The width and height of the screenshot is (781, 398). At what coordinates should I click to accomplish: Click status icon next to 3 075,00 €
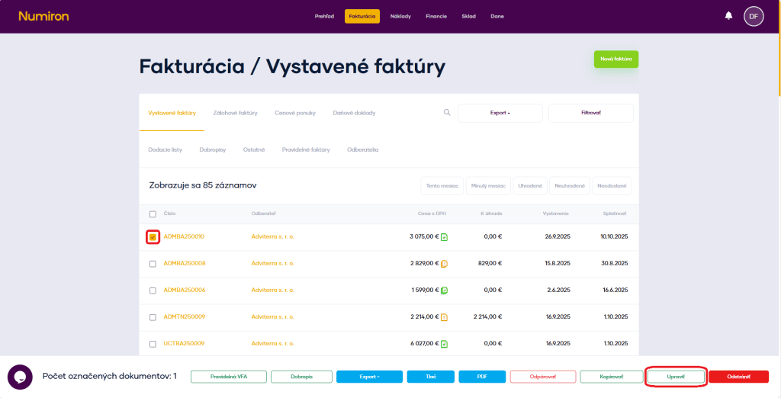point(444,237)
